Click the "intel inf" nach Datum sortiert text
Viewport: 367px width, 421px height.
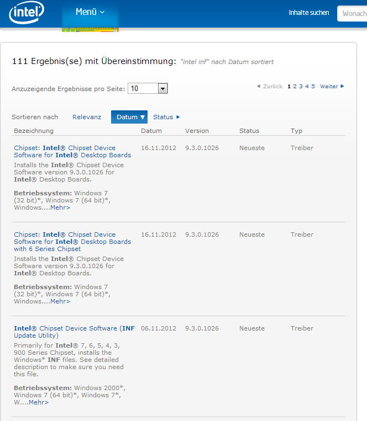[227, 62]
